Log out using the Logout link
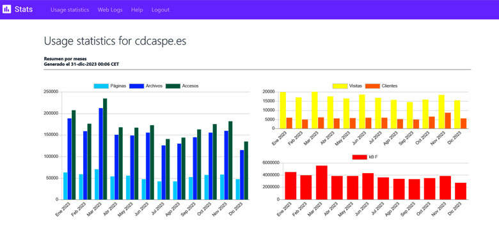Screen dimensions: 499x230 161,10
